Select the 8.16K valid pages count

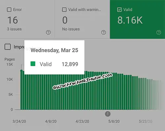(x=130, y=20)
